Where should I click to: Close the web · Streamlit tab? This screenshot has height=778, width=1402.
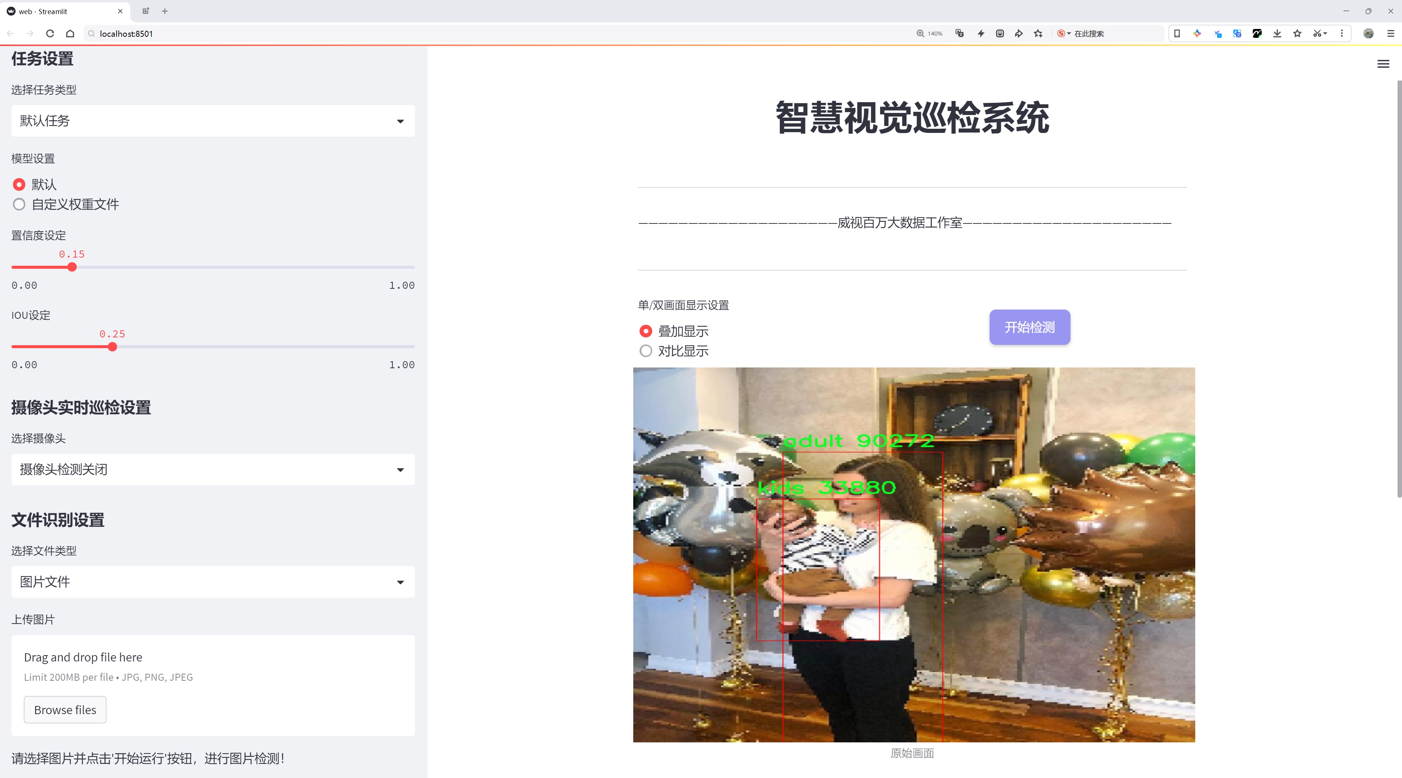[120, 11]
